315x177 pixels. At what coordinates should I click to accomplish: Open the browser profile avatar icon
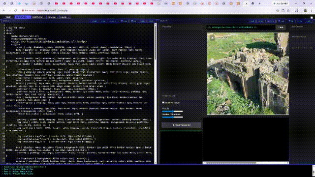pos(305,10)
